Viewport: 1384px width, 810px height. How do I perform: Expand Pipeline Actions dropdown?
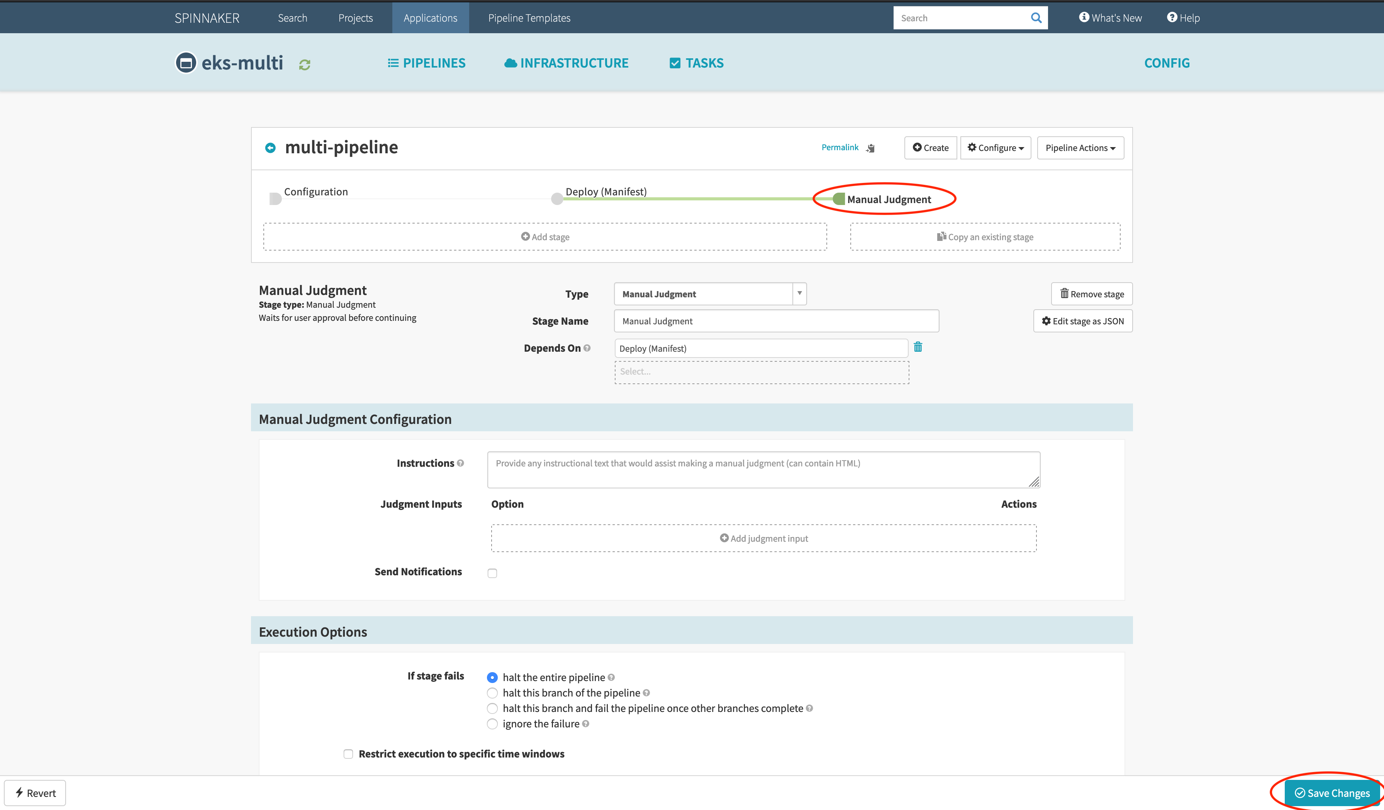point(1080,148)
